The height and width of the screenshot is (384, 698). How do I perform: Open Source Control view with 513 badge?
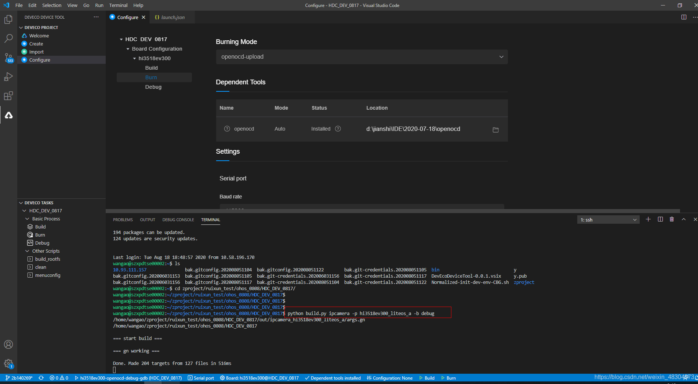coord(8,58)
